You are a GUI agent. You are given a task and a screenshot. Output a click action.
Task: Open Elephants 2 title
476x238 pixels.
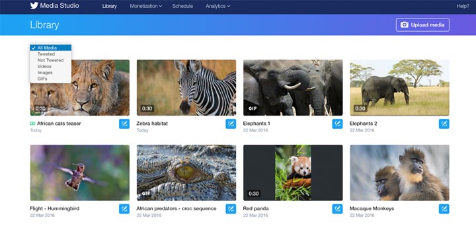pyautogui.click(x=364, y=124)
